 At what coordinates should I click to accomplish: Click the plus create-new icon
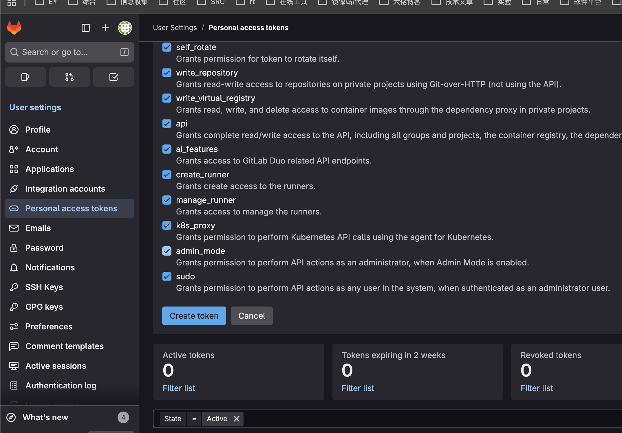point(105,28)
